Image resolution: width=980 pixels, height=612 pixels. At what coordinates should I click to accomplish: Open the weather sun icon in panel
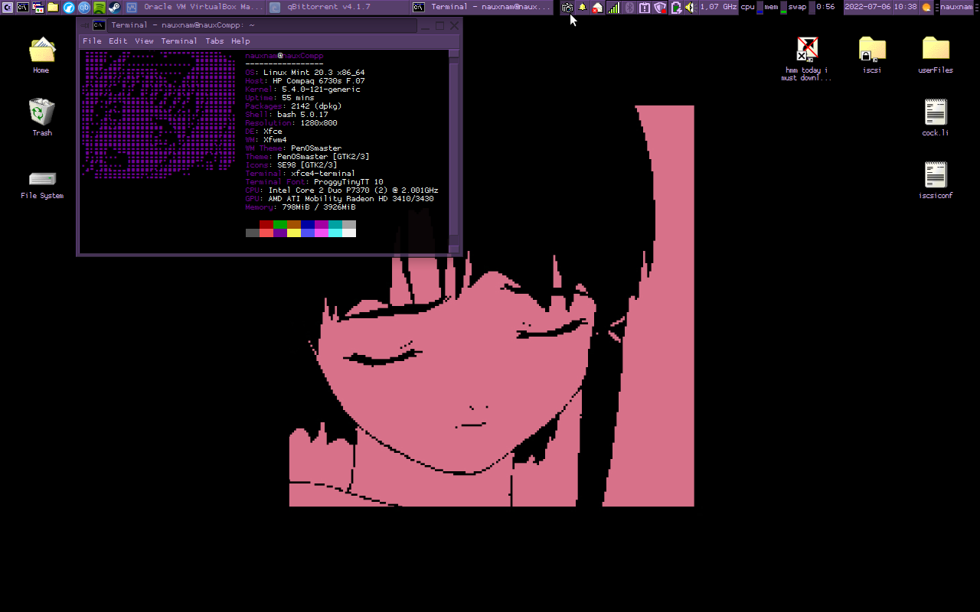tap(926, 7)
